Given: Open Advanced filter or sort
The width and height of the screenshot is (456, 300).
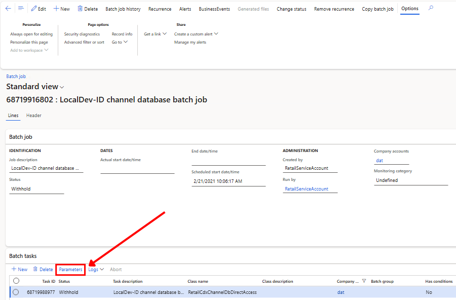Looking at the screenshot, I should click(84, 42).
